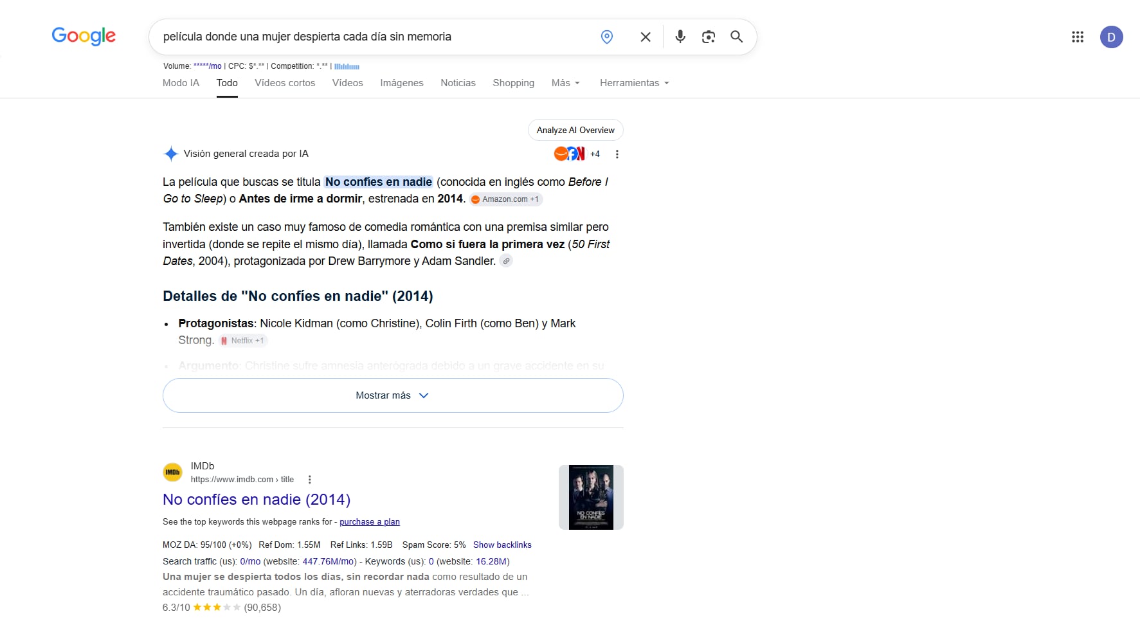Screen dimensions: 1140x632
Task: Click the volume *****/mo link under search bar
Action: coord(208,66)
